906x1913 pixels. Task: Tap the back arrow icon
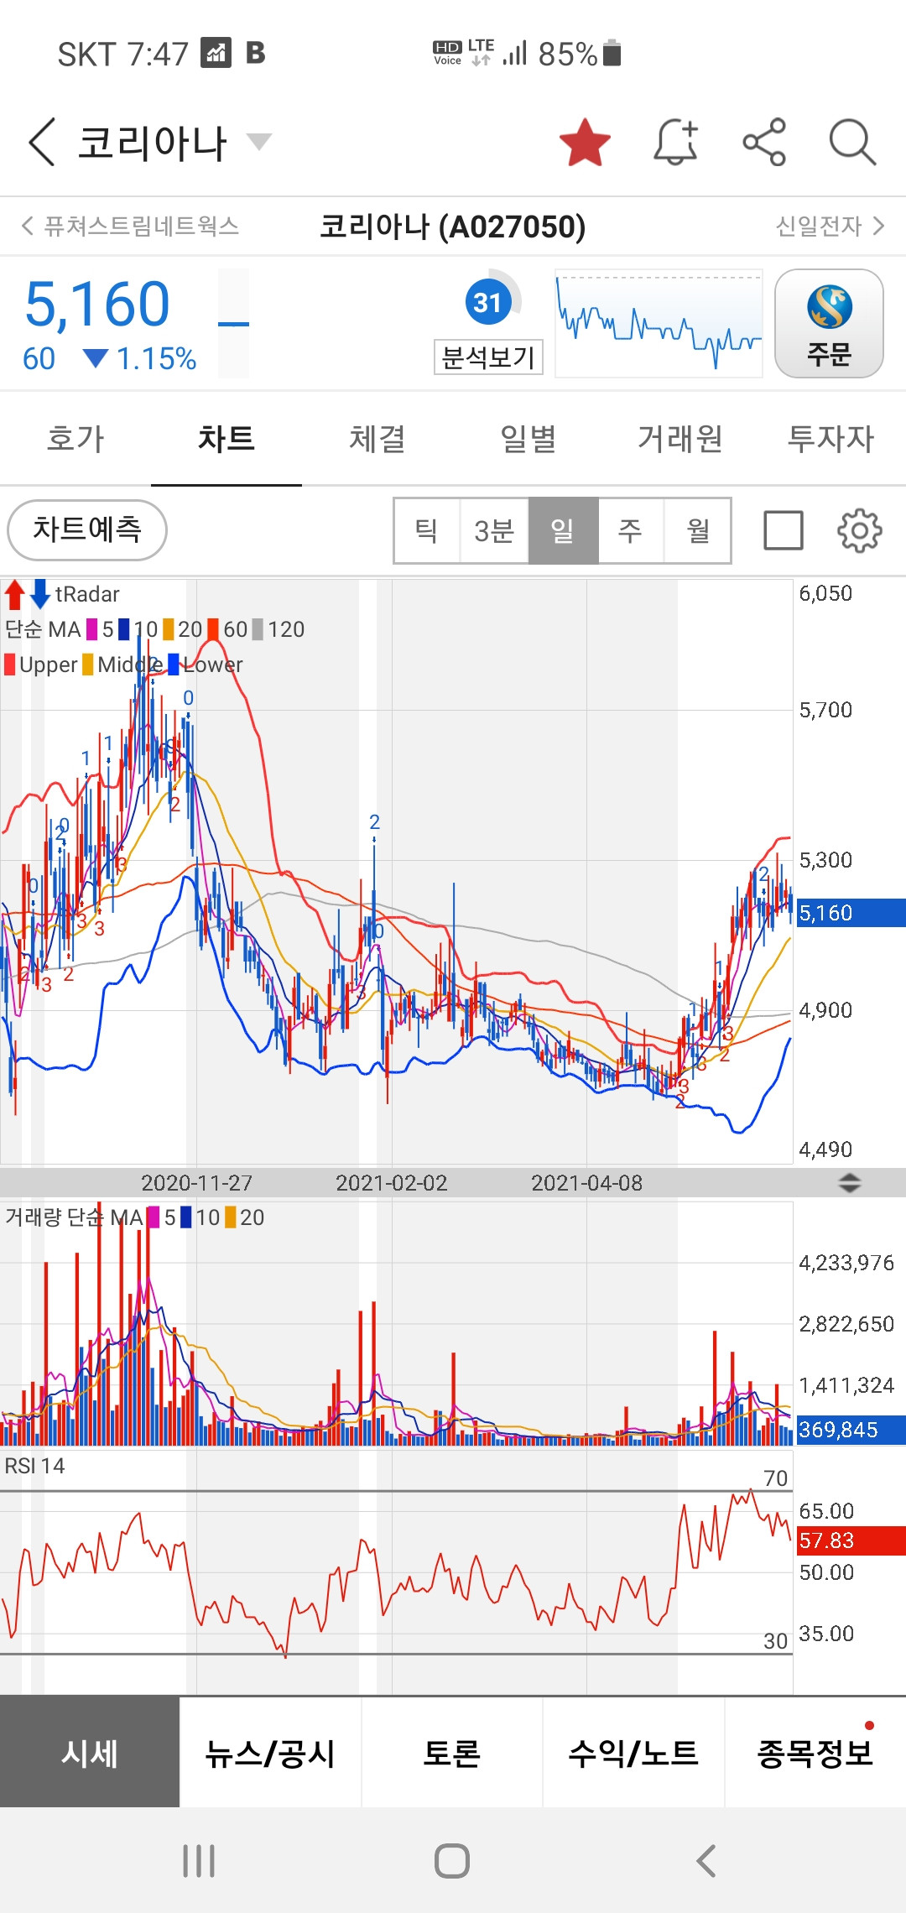42,142
